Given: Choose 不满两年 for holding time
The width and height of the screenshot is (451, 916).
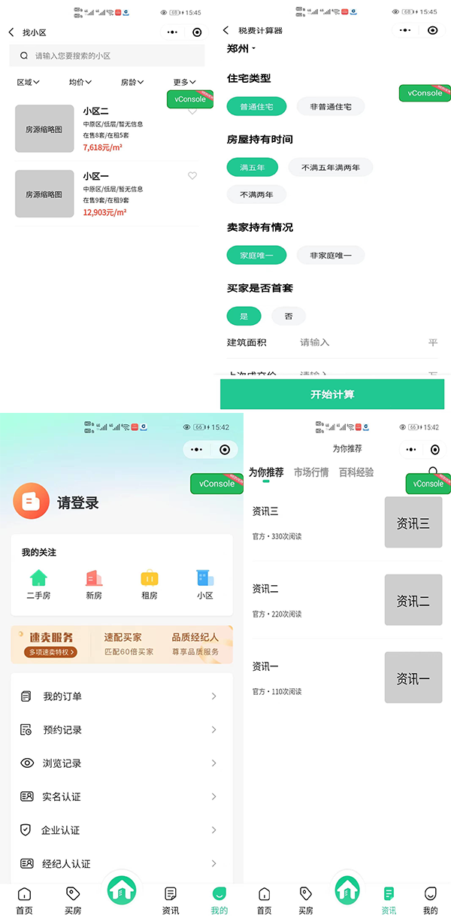Looking at the screenshot, I should click(256, 195).
